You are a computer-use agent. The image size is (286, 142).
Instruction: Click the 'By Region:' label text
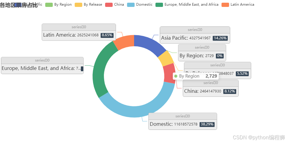coord(192,56)
